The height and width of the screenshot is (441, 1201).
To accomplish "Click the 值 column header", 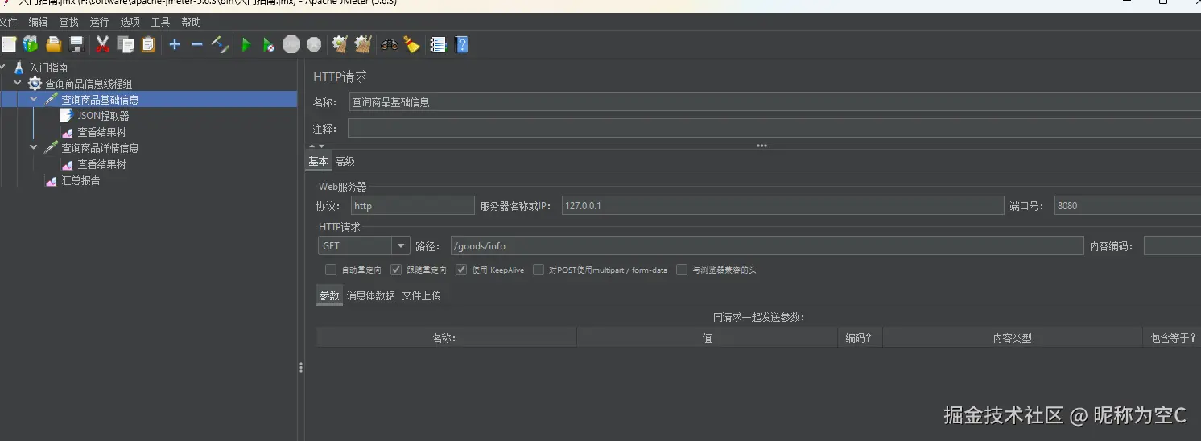I will (707, 338).
